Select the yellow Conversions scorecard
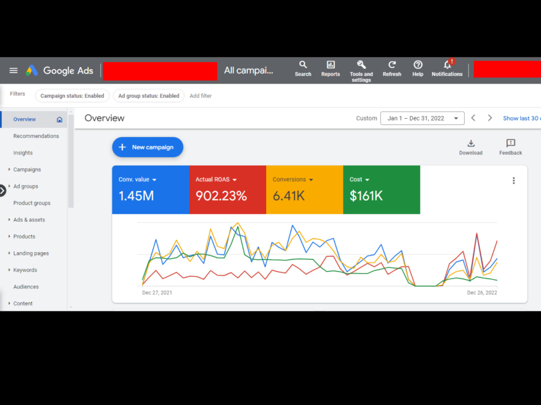541x405 pixels. [305, 190]
